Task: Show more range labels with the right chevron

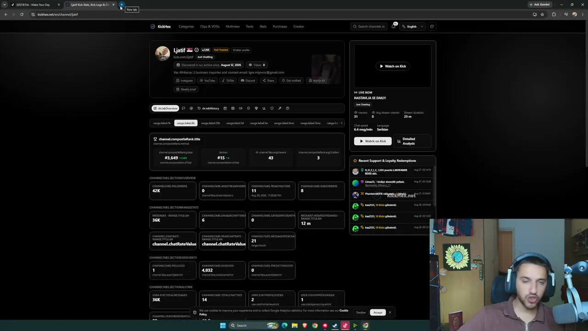Action: coord(341,123)
